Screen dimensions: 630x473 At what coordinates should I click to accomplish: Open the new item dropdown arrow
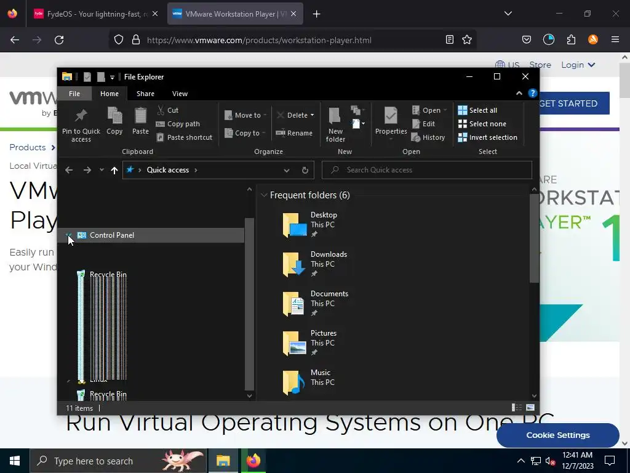click(363, 123)
